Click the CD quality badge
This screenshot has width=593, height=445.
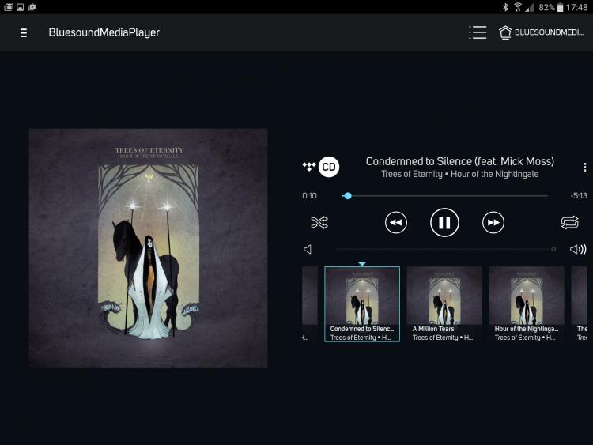pos(329,167)
